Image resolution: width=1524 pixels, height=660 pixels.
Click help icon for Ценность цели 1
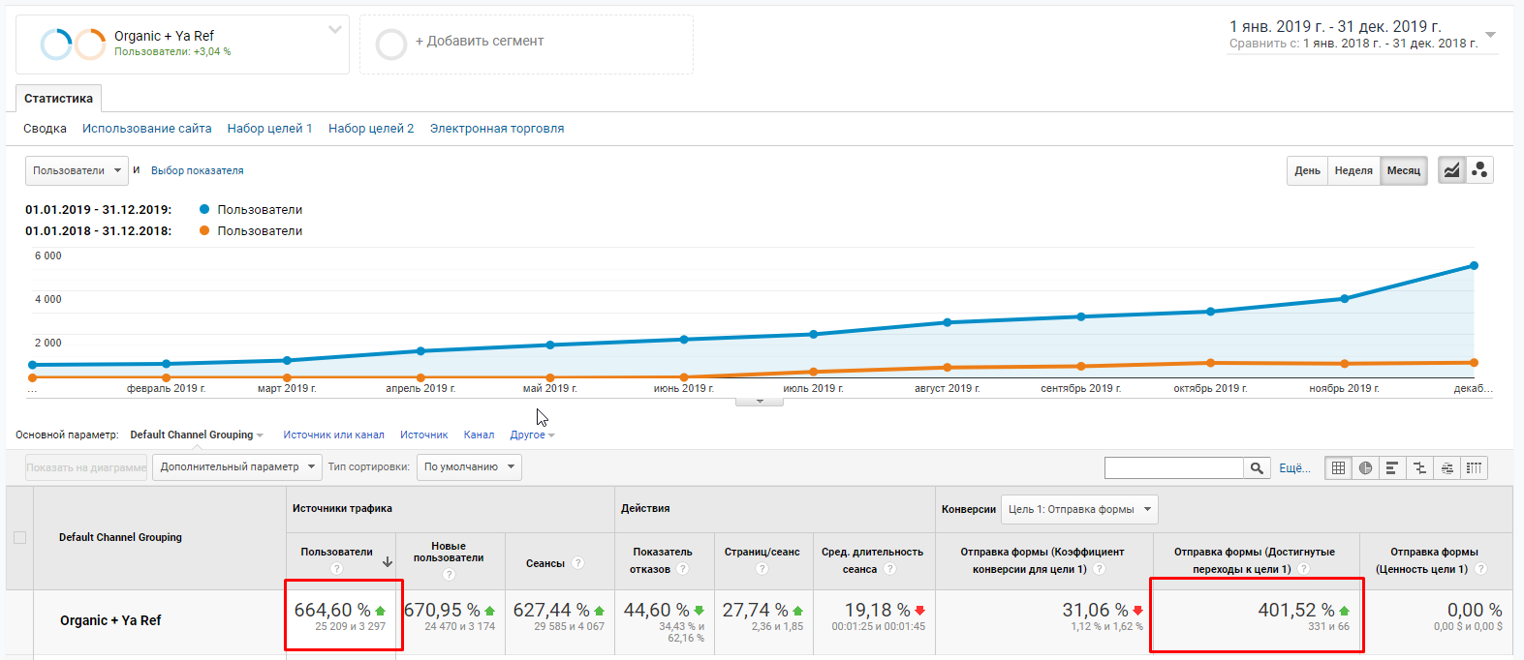[1480, 569]
